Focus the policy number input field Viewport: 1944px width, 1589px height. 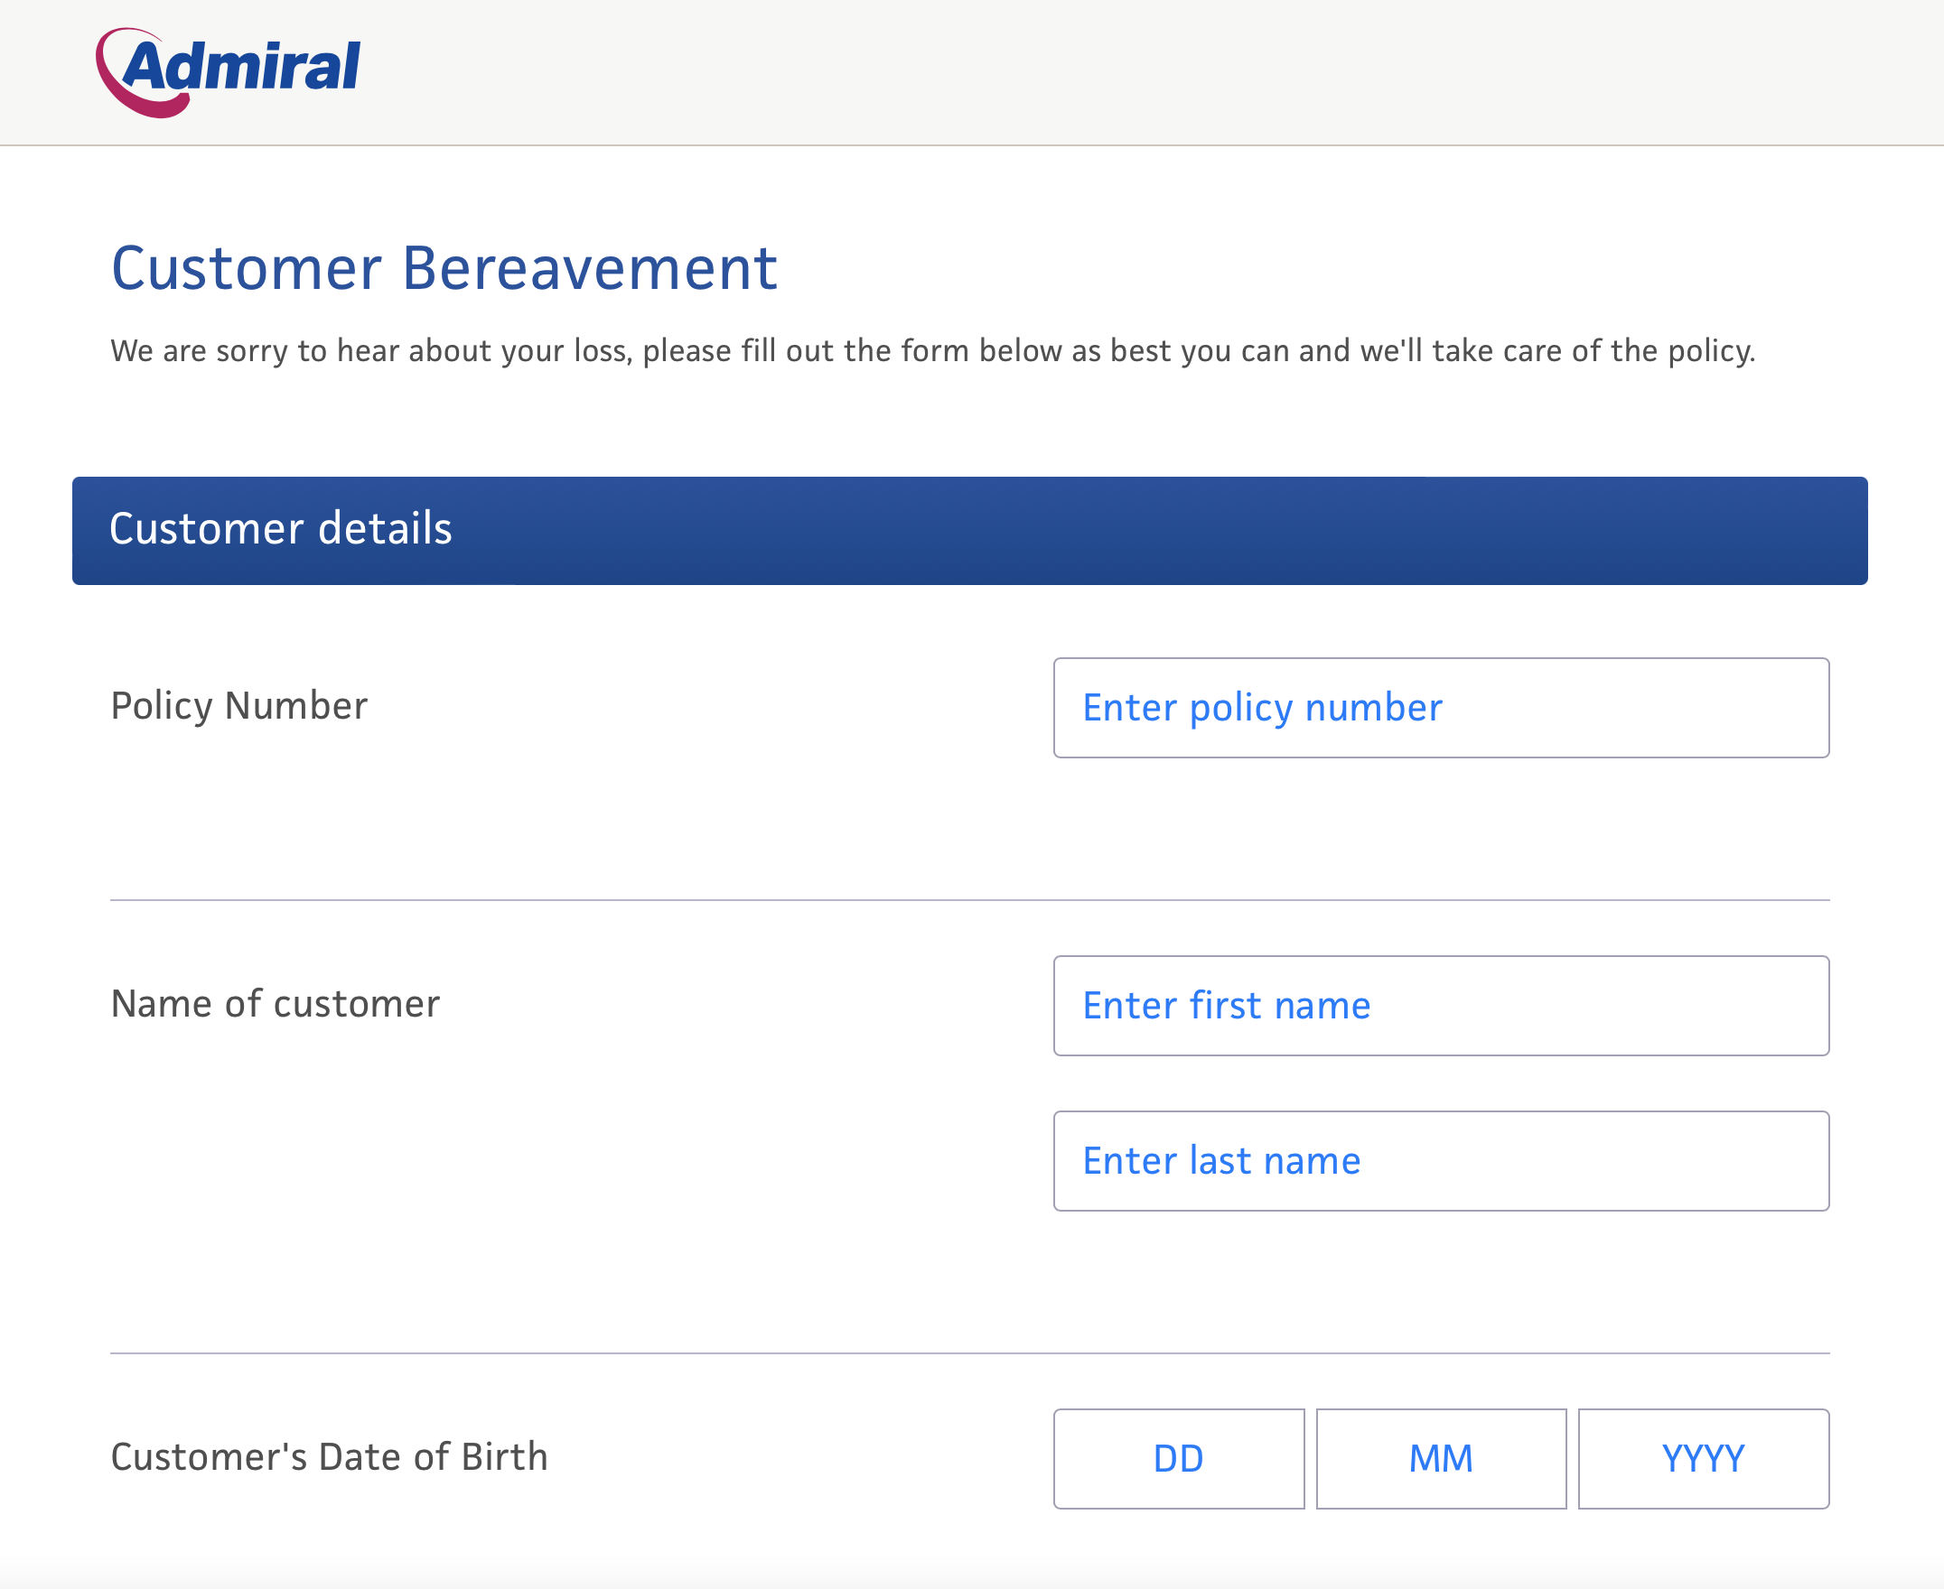1440,708
